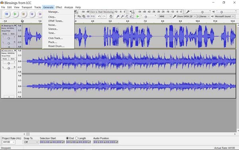Screen dimensions: 239x150
Task: Stop playback with the Stop button
Action: [x=24, y=14]
